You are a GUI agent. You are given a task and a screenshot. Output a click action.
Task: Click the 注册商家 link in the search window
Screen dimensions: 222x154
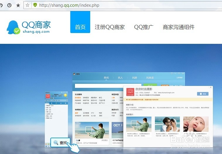pos(179,77)
